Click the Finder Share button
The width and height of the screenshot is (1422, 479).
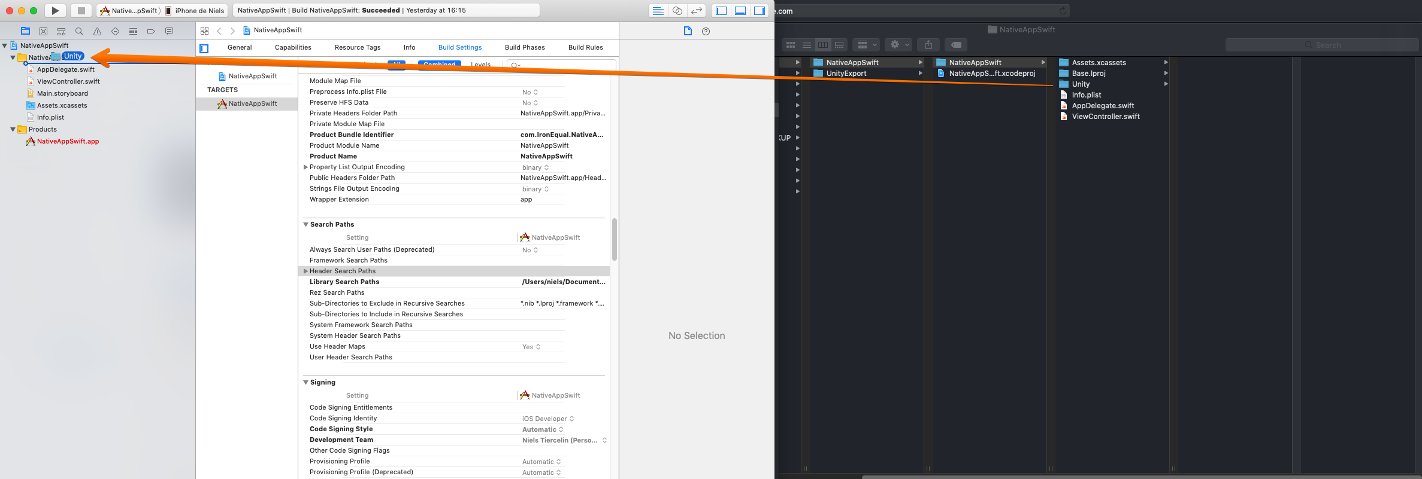click(x=928, y=45)
